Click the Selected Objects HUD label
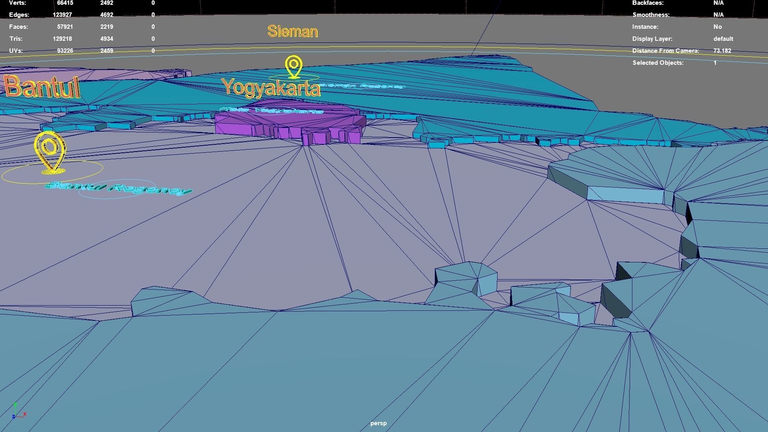 pyautogui.click(x=658, y=63)
